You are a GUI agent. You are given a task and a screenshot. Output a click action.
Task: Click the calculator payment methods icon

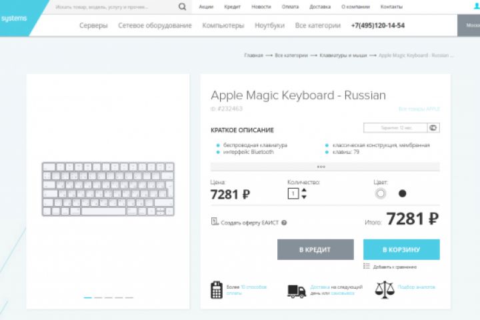tap(216, 290)
